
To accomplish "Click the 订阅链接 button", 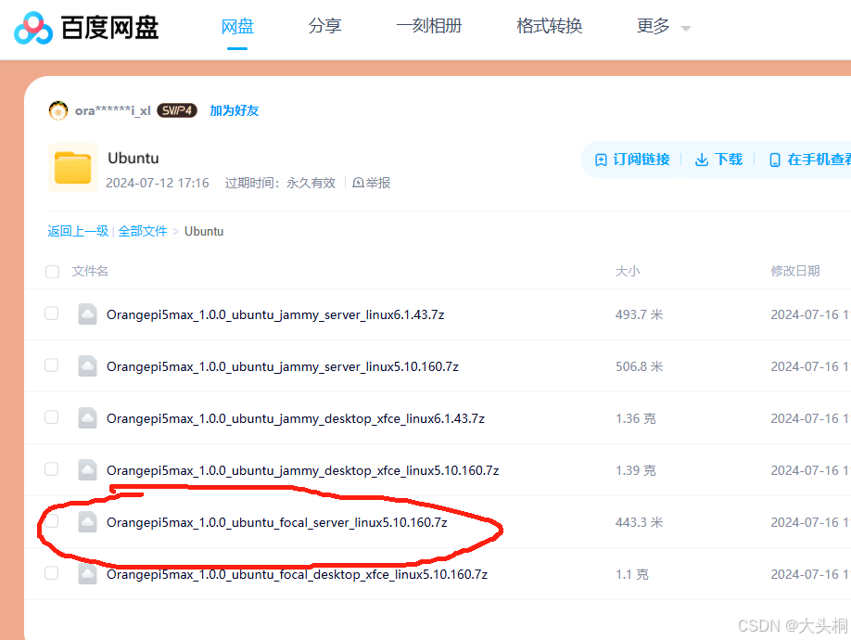I will [632, 160].
